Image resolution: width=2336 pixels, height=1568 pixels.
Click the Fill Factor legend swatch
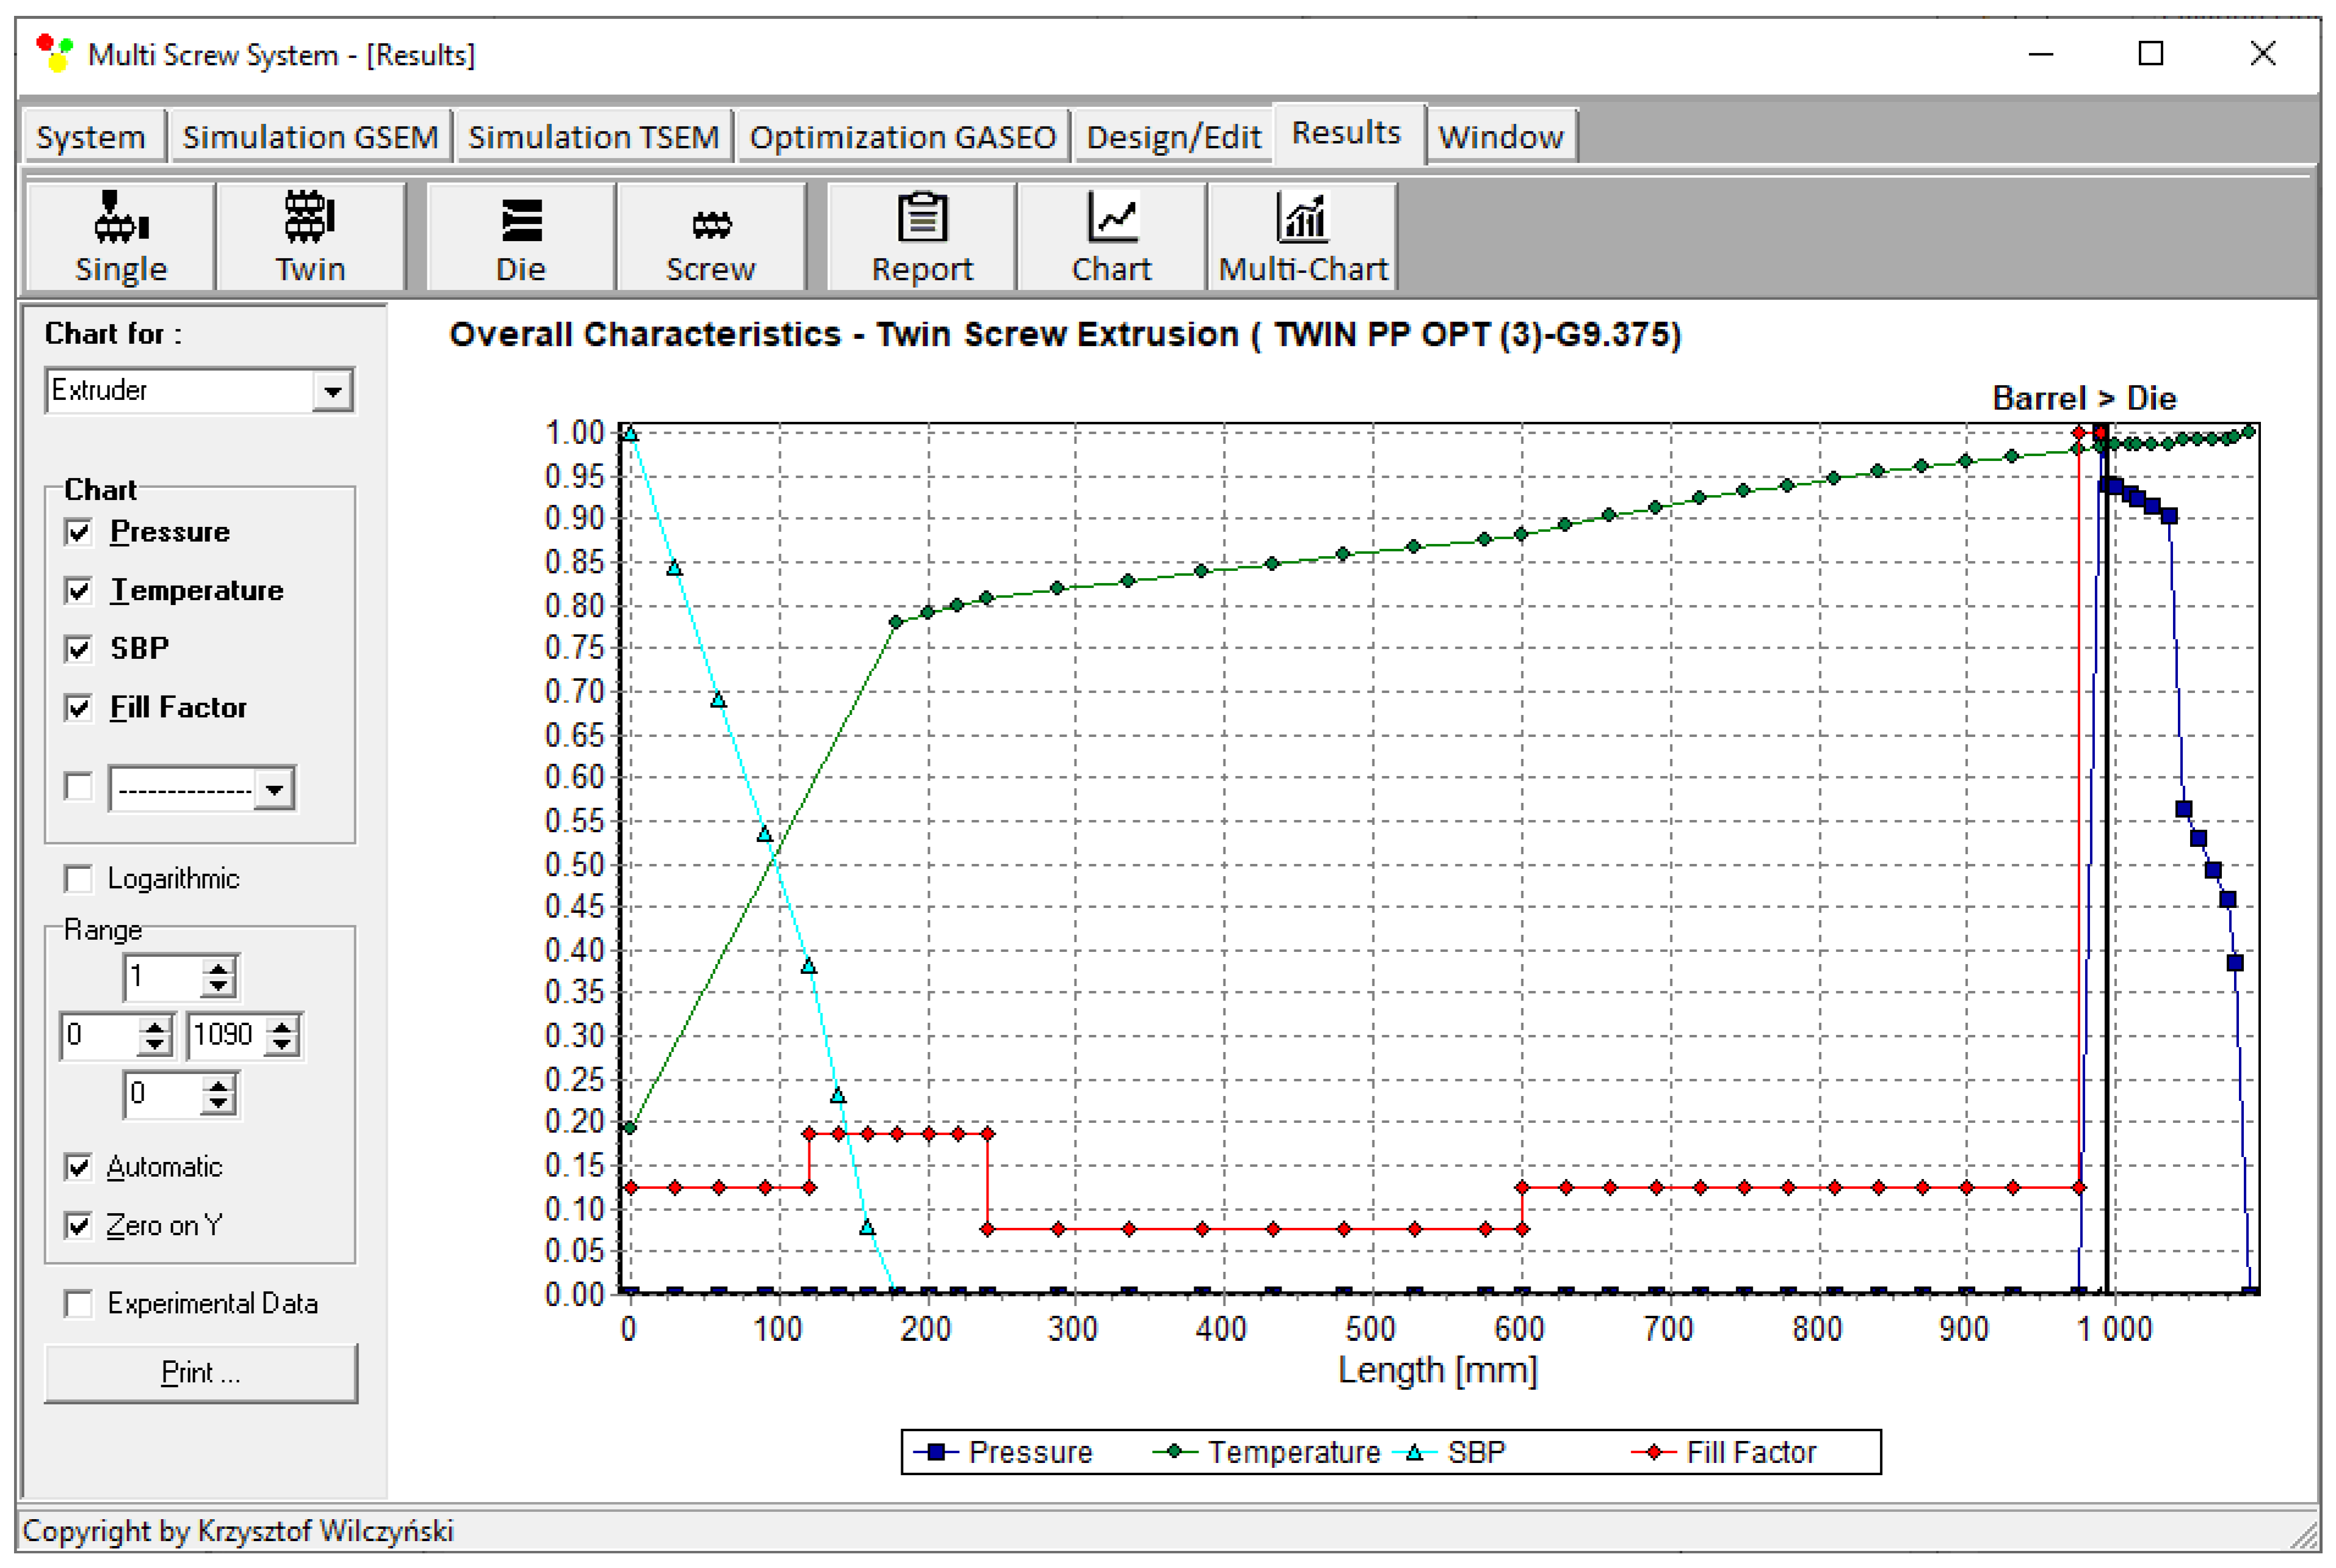coord(1653,1452)
